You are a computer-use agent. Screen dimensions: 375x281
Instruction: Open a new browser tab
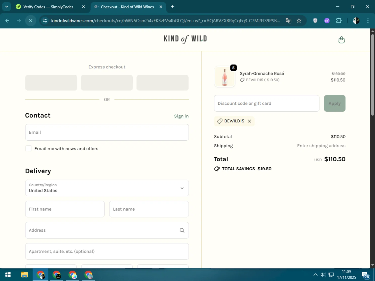tap(172, 7)
